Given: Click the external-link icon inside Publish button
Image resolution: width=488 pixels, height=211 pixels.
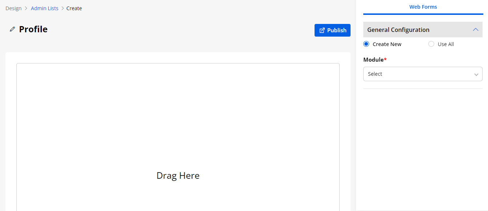Looking at the screenshot, I should coord(322,30).
